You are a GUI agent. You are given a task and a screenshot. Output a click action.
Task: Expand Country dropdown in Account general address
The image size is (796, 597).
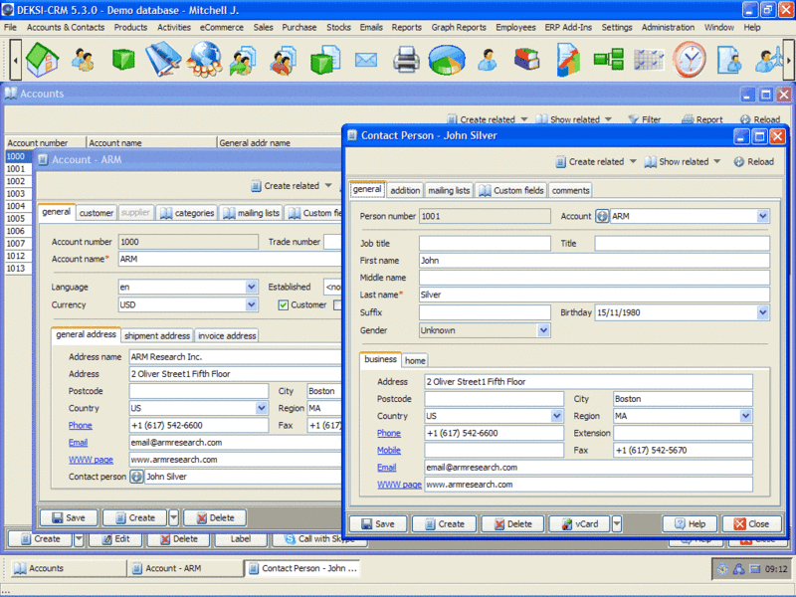[261, 408]
